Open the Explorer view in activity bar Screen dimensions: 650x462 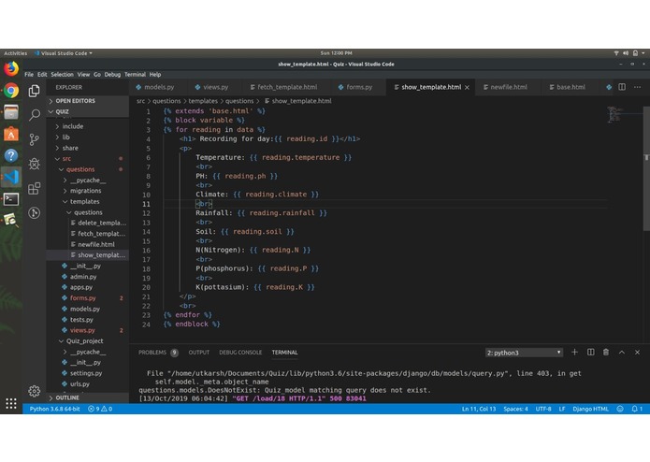coord(34,91)
